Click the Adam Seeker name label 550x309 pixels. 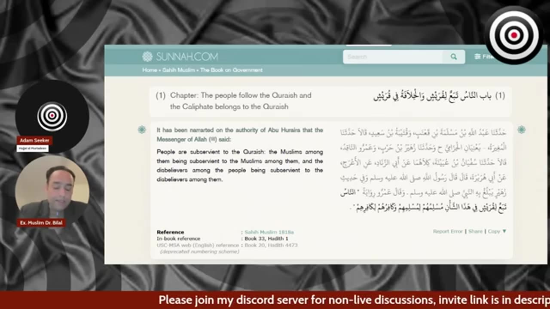(x=34, y=140)
